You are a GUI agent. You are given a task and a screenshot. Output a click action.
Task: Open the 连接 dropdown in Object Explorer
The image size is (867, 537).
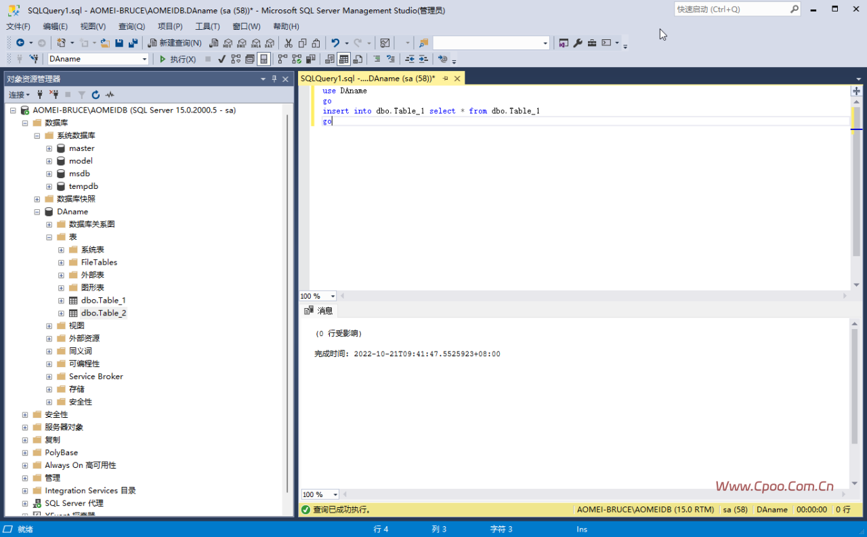19,95
